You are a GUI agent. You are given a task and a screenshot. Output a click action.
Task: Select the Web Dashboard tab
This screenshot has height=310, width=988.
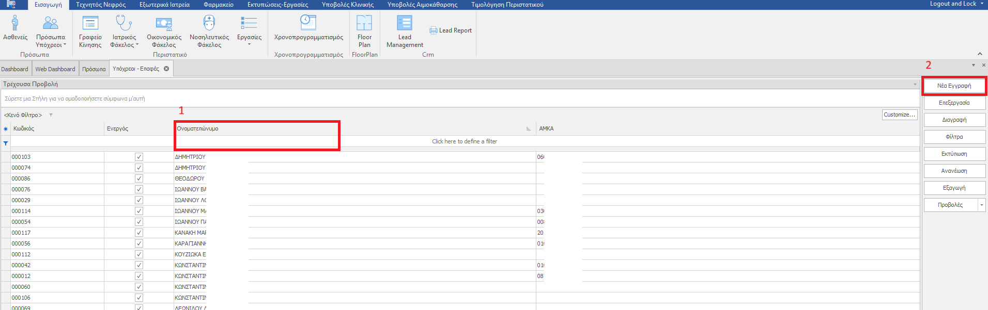pyautogui.click(x=55, y=69)
